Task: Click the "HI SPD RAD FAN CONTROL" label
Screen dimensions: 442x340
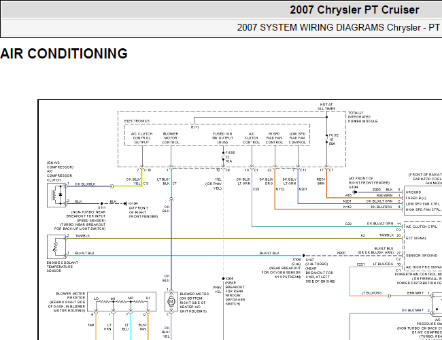Action: (x=274, y=138)
